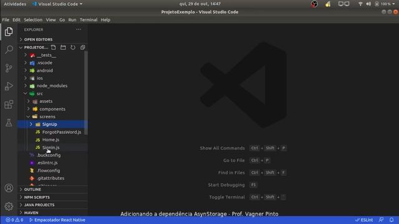Open .gitattributes file

coord(52,179)
